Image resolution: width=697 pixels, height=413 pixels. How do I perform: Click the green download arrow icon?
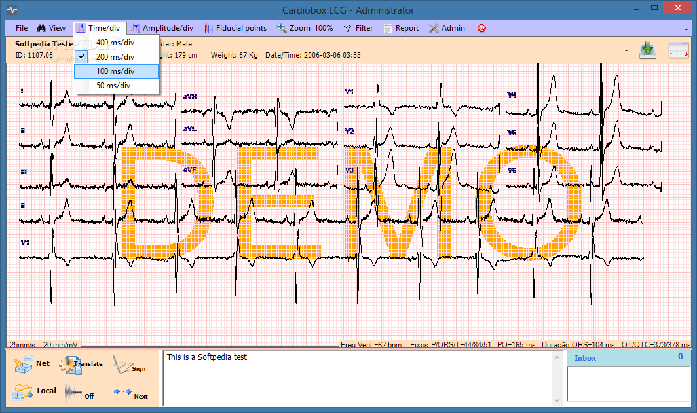click(x=648, y=50)
